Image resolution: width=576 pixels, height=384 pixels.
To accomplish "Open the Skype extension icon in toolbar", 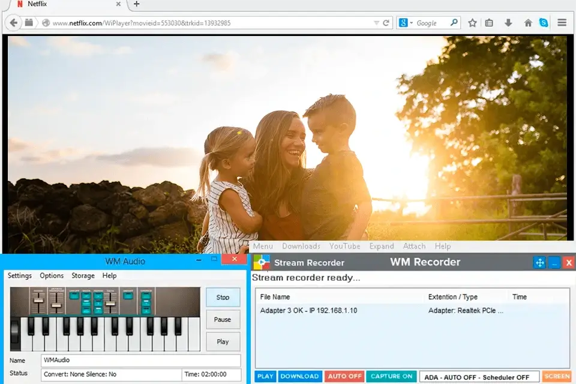I will click(x=543, y=22).
